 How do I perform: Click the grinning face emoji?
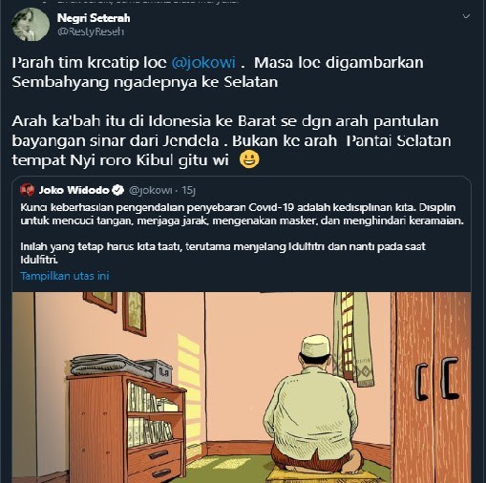coord(249,159)
